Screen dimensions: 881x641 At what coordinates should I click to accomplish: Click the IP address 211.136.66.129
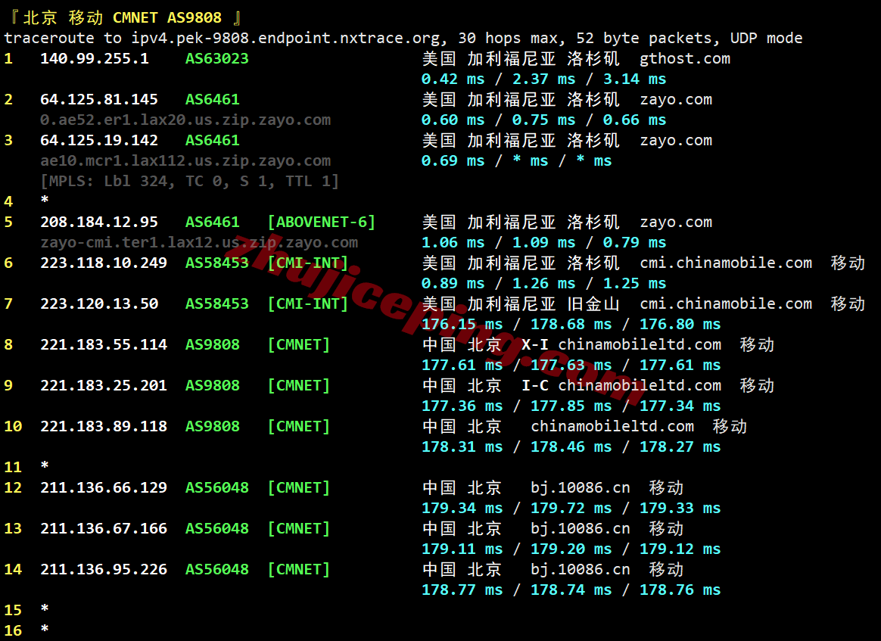tap(104, 487)
